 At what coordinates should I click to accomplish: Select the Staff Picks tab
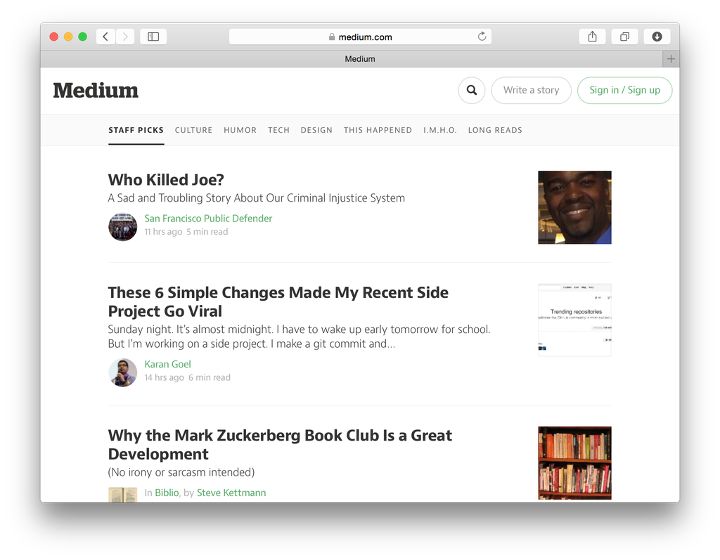point(136,131)
